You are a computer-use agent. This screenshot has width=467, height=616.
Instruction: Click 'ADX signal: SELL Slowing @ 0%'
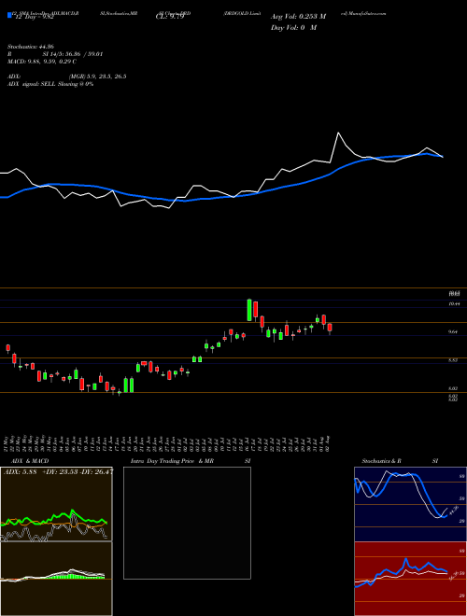50,84
